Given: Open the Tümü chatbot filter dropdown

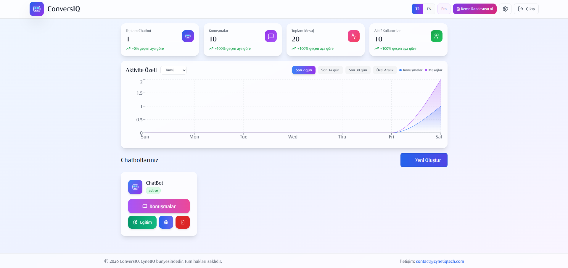Looking at the screenshot, I should click(x=173, y=70).
